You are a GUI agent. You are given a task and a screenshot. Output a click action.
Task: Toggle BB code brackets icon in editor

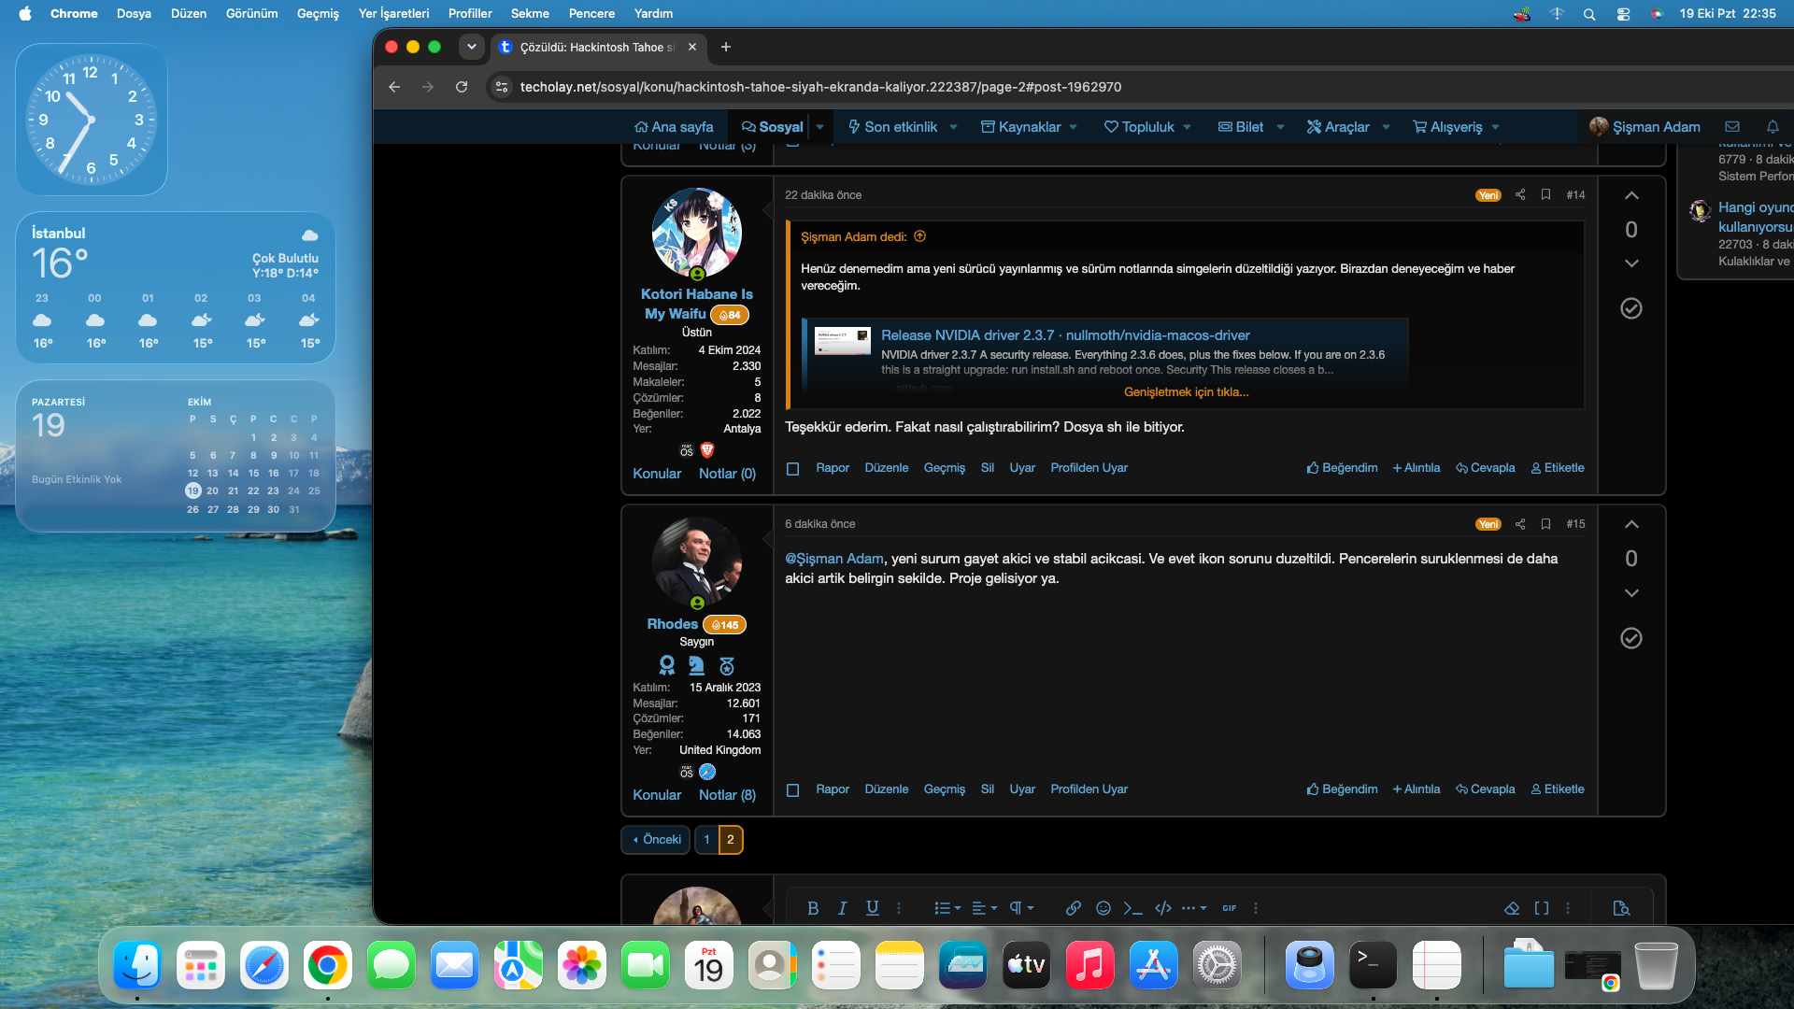tap(1542, 908)
